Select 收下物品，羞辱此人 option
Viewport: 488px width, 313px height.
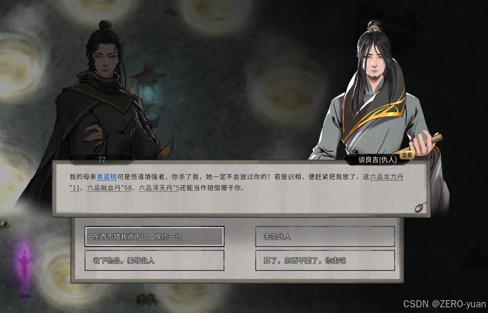[x=154, y=261]
